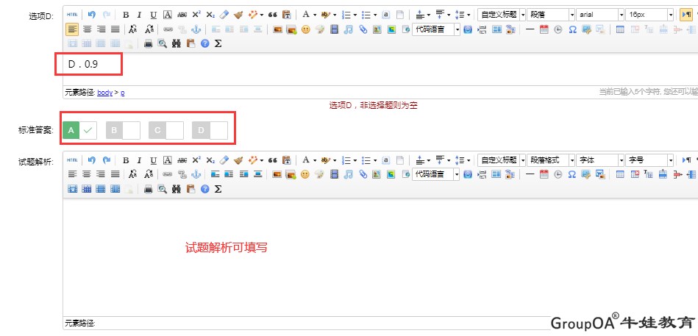
Task: Clear formatting with eraser in 选项D editor
Action: click(x=224, y=15)
